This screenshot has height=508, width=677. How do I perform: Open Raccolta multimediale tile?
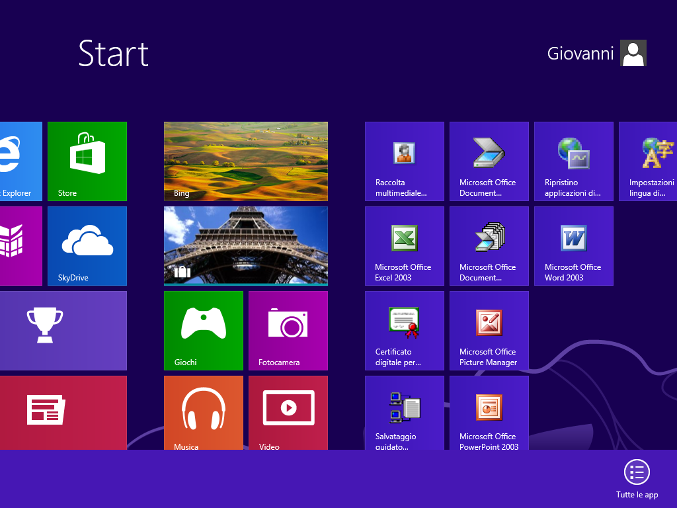tap(404, 161)
